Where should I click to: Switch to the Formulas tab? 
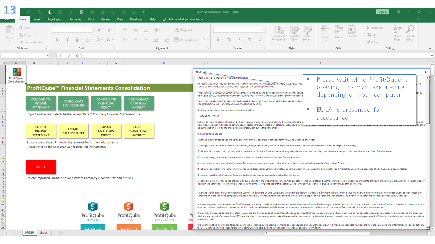pos(75,19)
